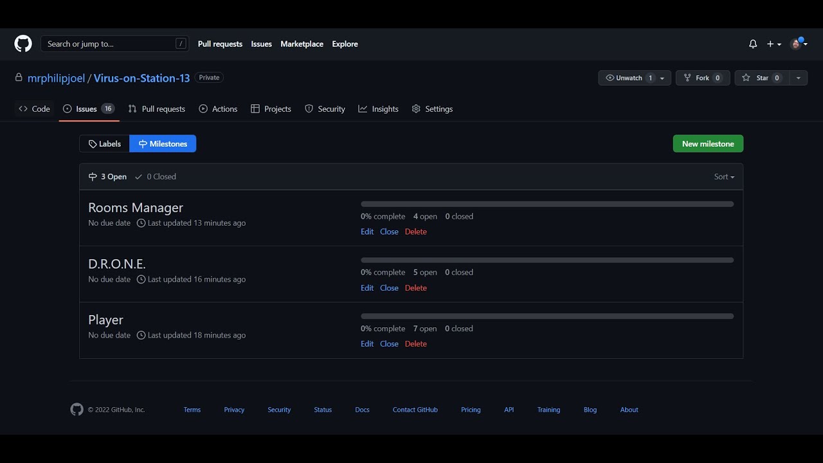This screenshot has height=463, width=823.
Task: Open the Terms footer link
Action: point(192,410)
